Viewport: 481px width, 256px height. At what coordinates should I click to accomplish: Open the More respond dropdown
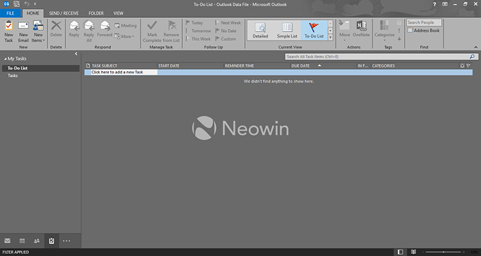124,36
